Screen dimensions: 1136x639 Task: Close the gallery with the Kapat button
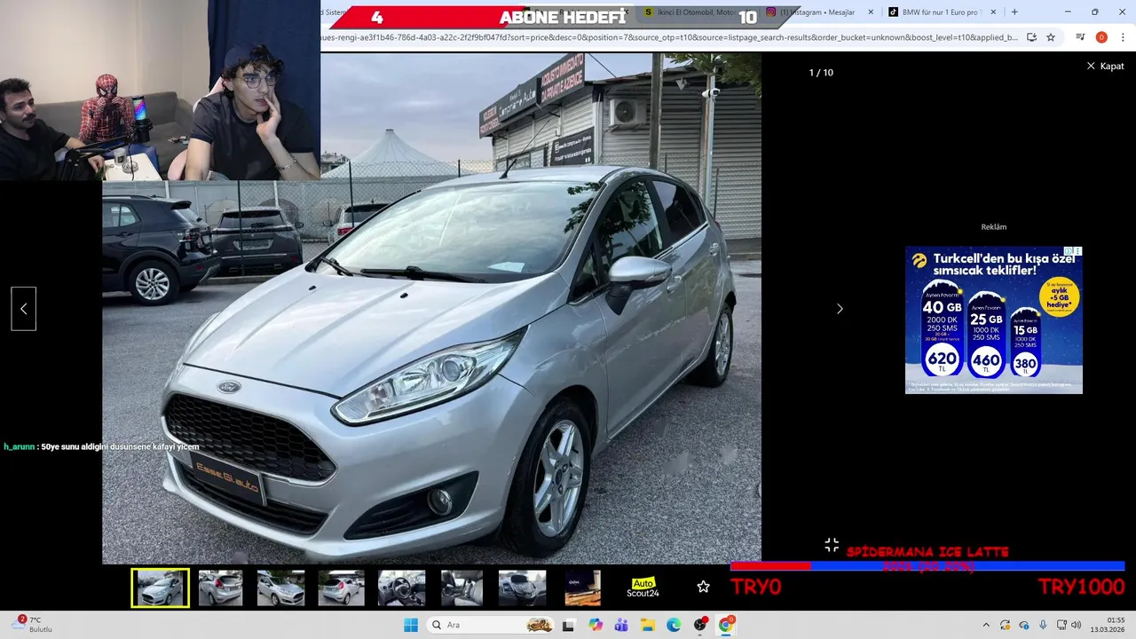pos(1105,67)
